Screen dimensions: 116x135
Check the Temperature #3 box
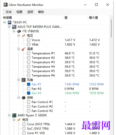pos(29,62)
